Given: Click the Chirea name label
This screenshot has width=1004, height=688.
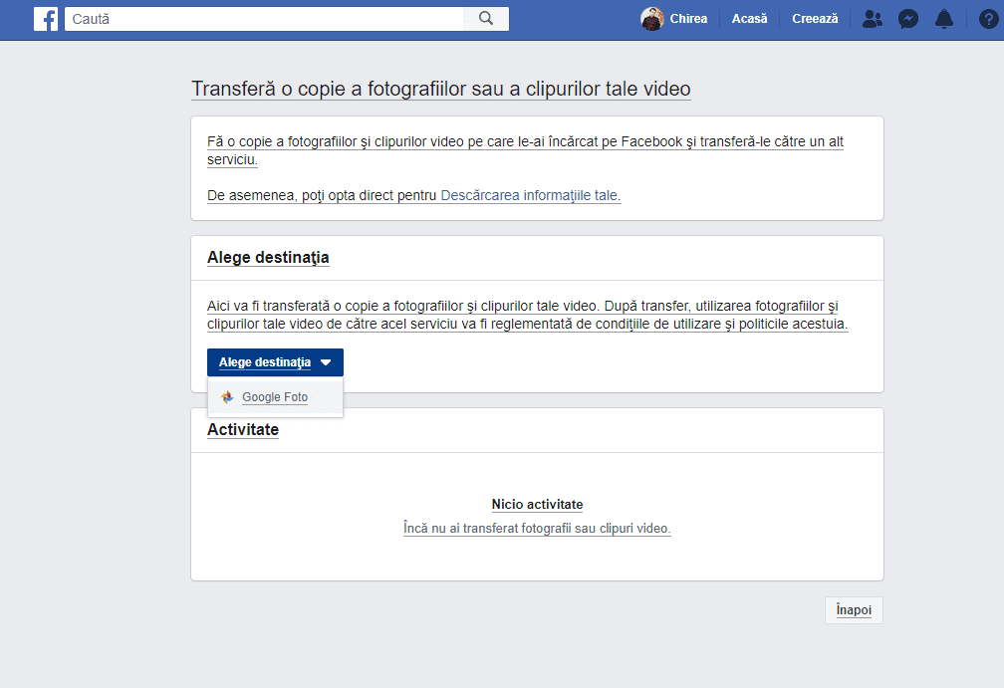Looking at the screenshot, I should (689, 18).
